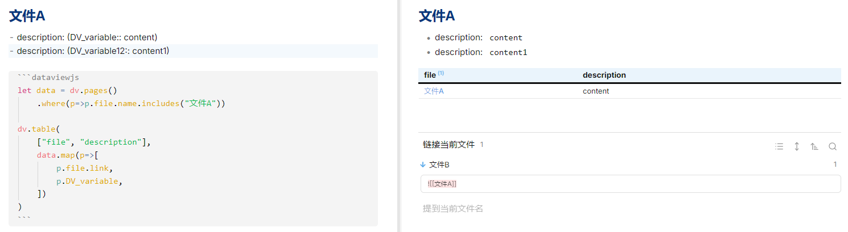Expand the 提到当前文件名 section

click(x=452, y=209)
